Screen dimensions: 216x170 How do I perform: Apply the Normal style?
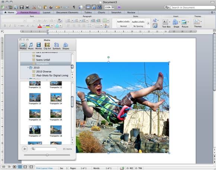click(x=123, y=23)
